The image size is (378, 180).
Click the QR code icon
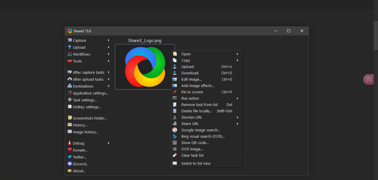175,143
